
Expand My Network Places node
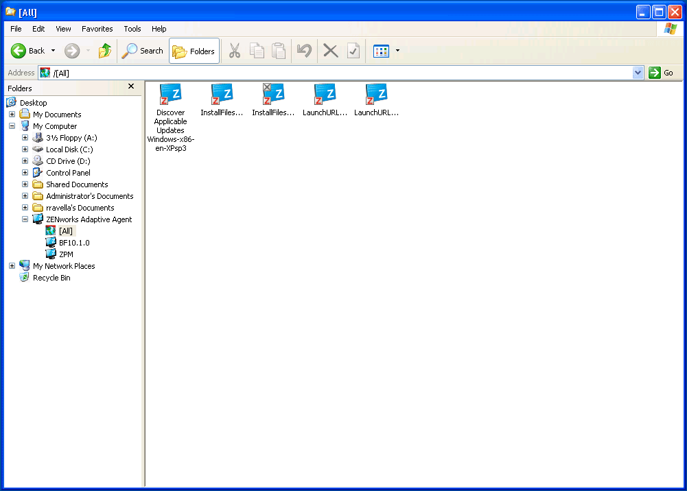(x=12, y=266)
